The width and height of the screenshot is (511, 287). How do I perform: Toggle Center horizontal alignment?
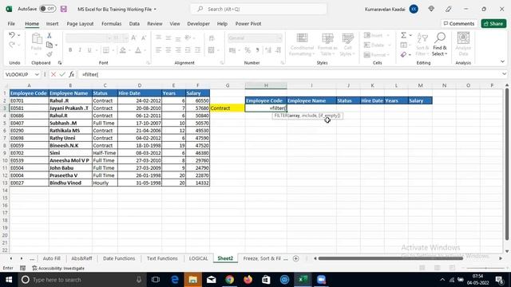(168, 50)
